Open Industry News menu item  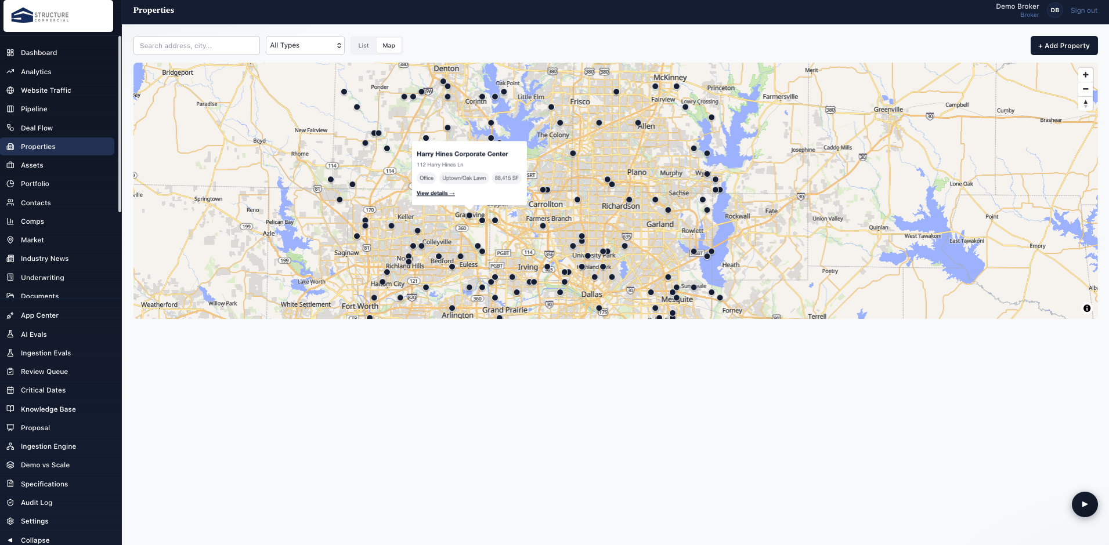[57, 259]
